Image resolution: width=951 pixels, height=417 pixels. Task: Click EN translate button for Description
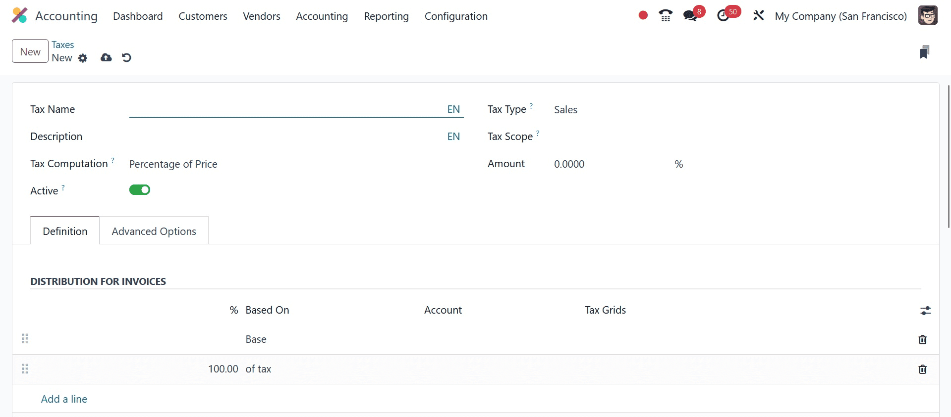453,137
